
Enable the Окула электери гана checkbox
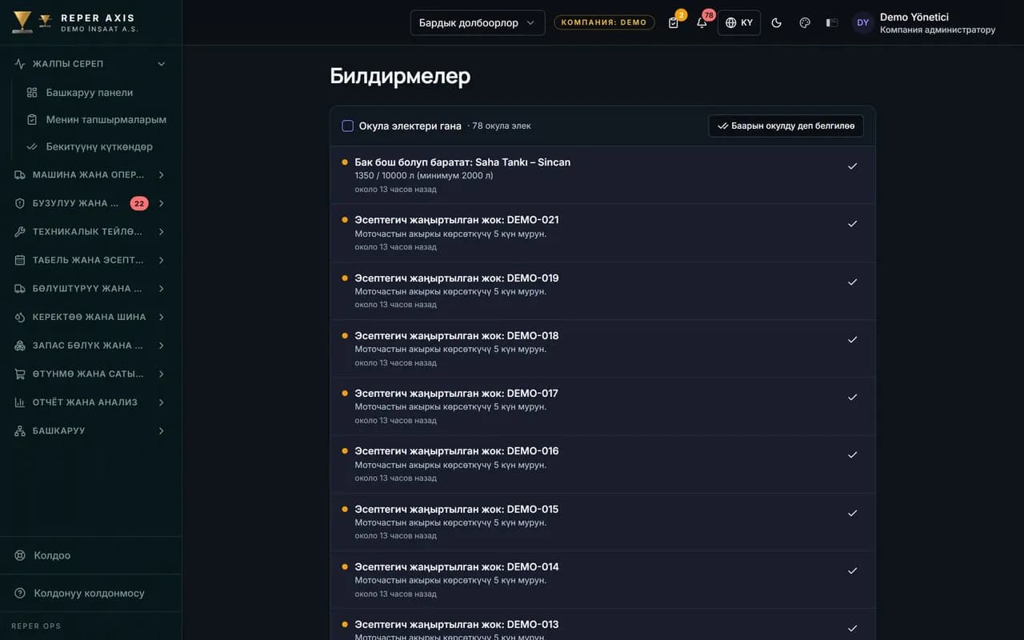(x=347, y=126)
